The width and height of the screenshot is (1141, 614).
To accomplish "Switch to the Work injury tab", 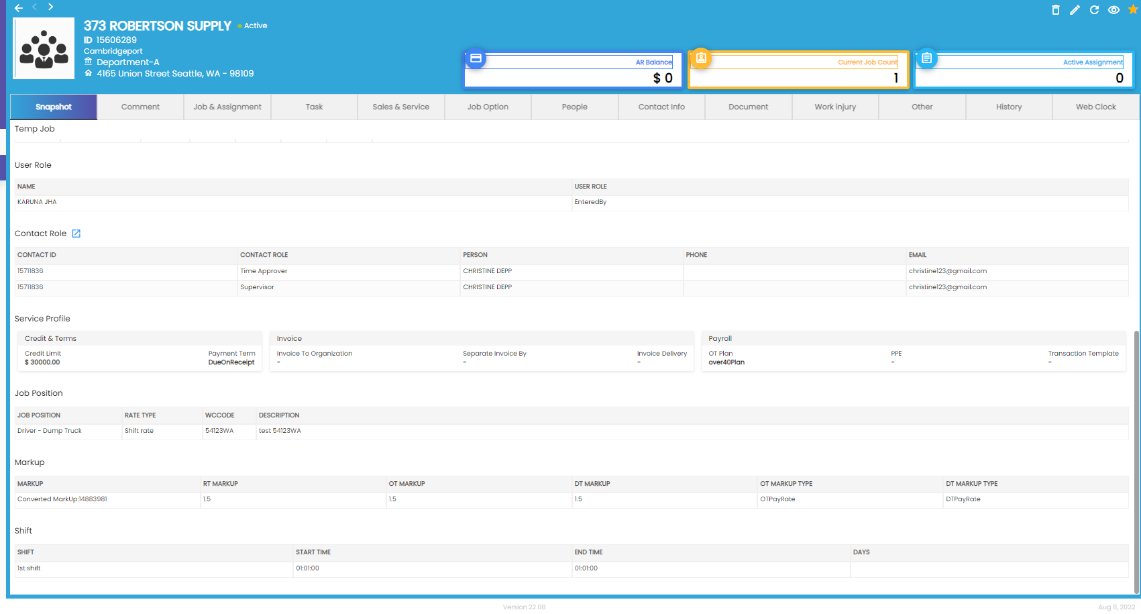I will pos(835,107).
